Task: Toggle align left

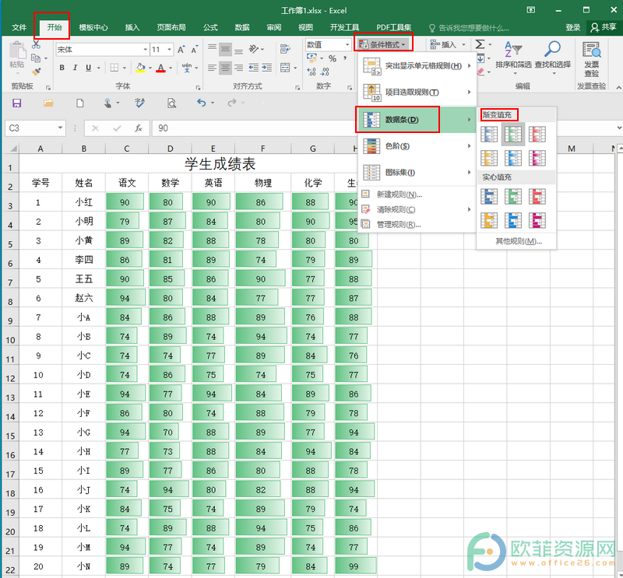Action: [212, 68]
